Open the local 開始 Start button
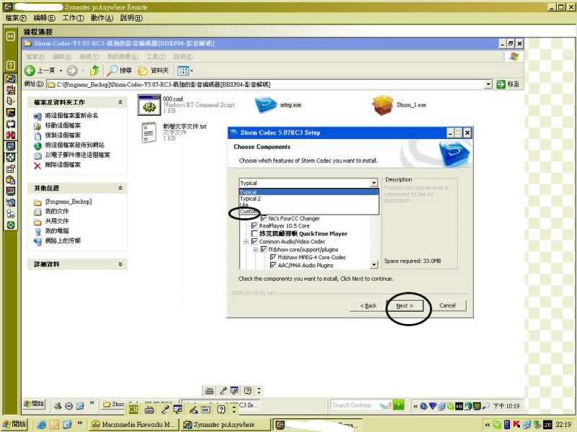Image resolution: width=577 pixels, height=432 pixels. point(14,424)
